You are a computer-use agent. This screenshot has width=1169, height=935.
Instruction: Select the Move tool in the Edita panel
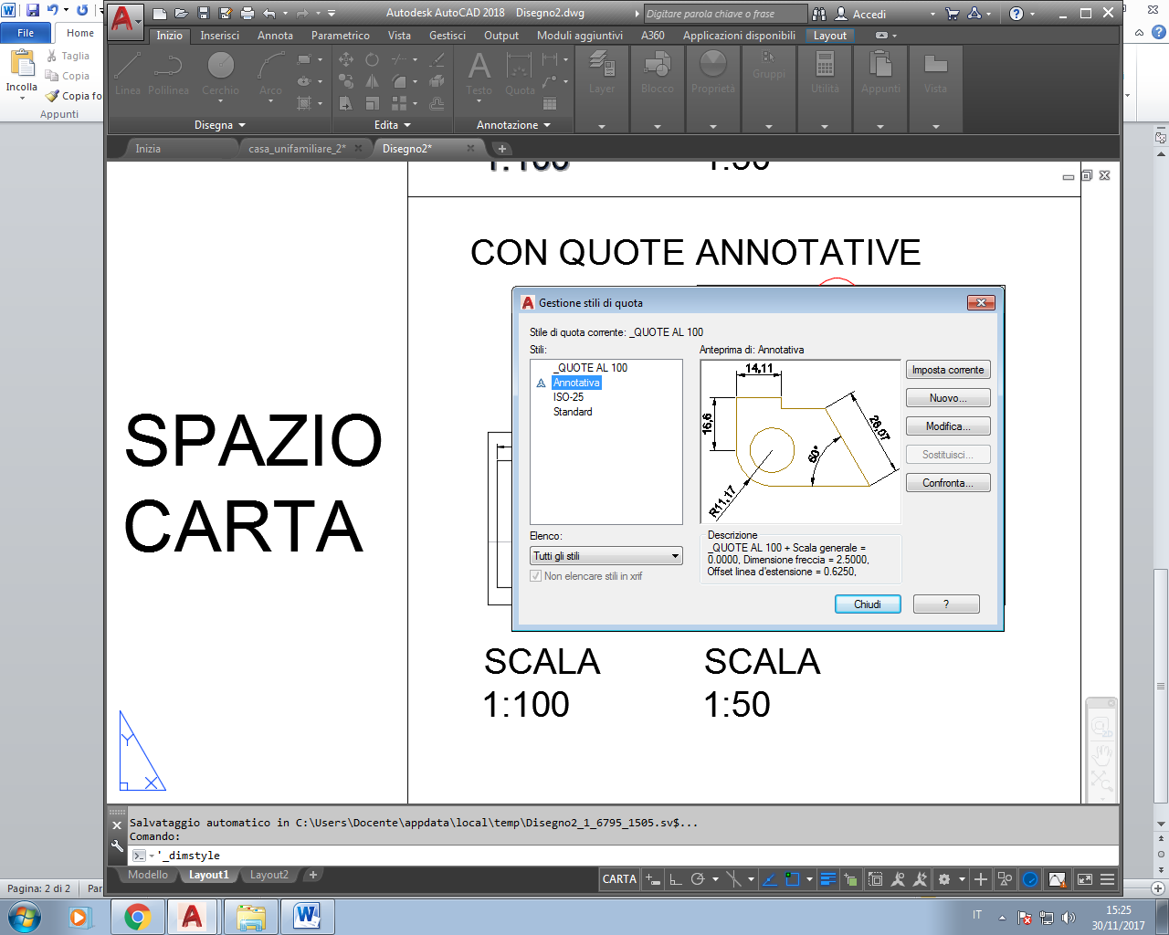tap(346, 59)
